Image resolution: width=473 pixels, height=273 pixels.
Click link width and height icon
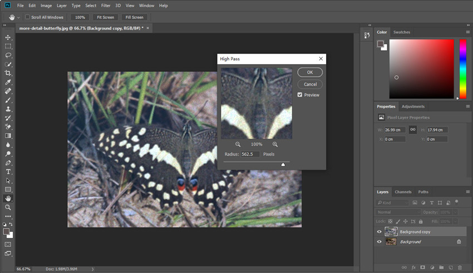412,129
